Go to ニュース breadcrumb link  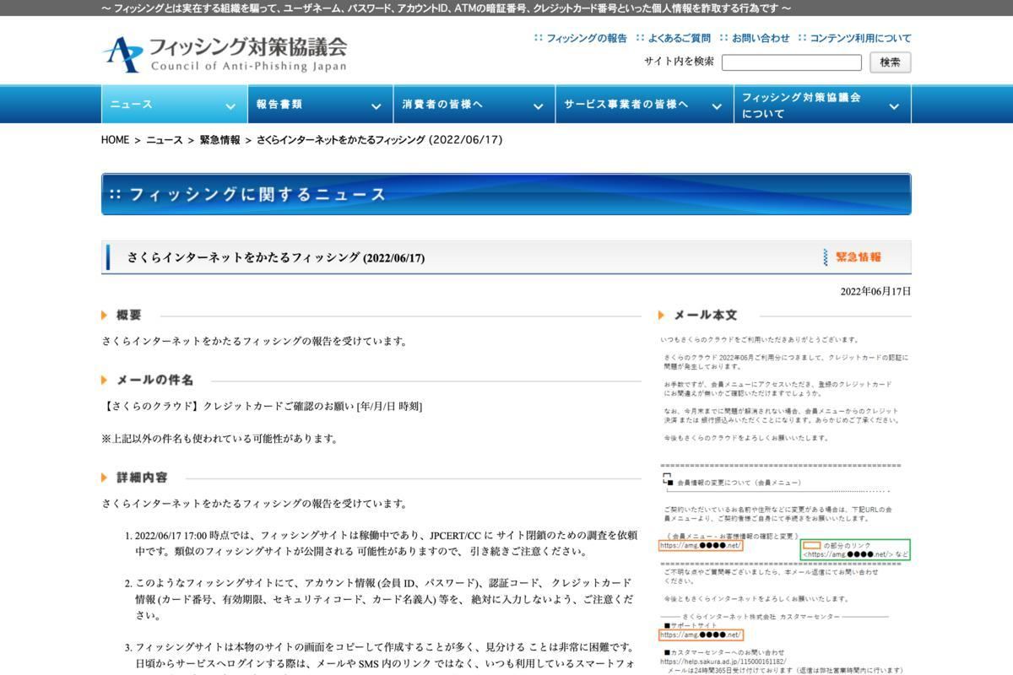[x=165, y=140]
